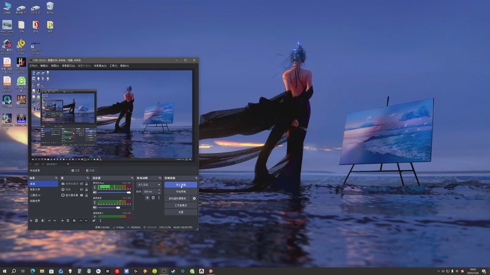This screenshot has width=490, height=275.
Task: Open the preview zoom percentage dropdown
Action: click(x=38, y=164)
